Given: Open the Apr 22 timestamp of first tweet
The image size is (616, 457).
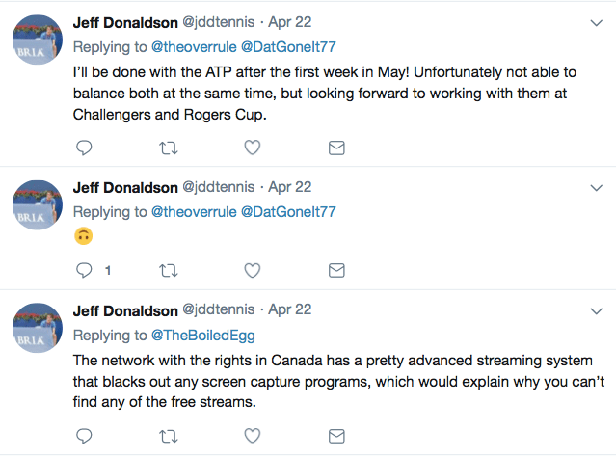Looking at the screenshot, I should tap(289, 20).
